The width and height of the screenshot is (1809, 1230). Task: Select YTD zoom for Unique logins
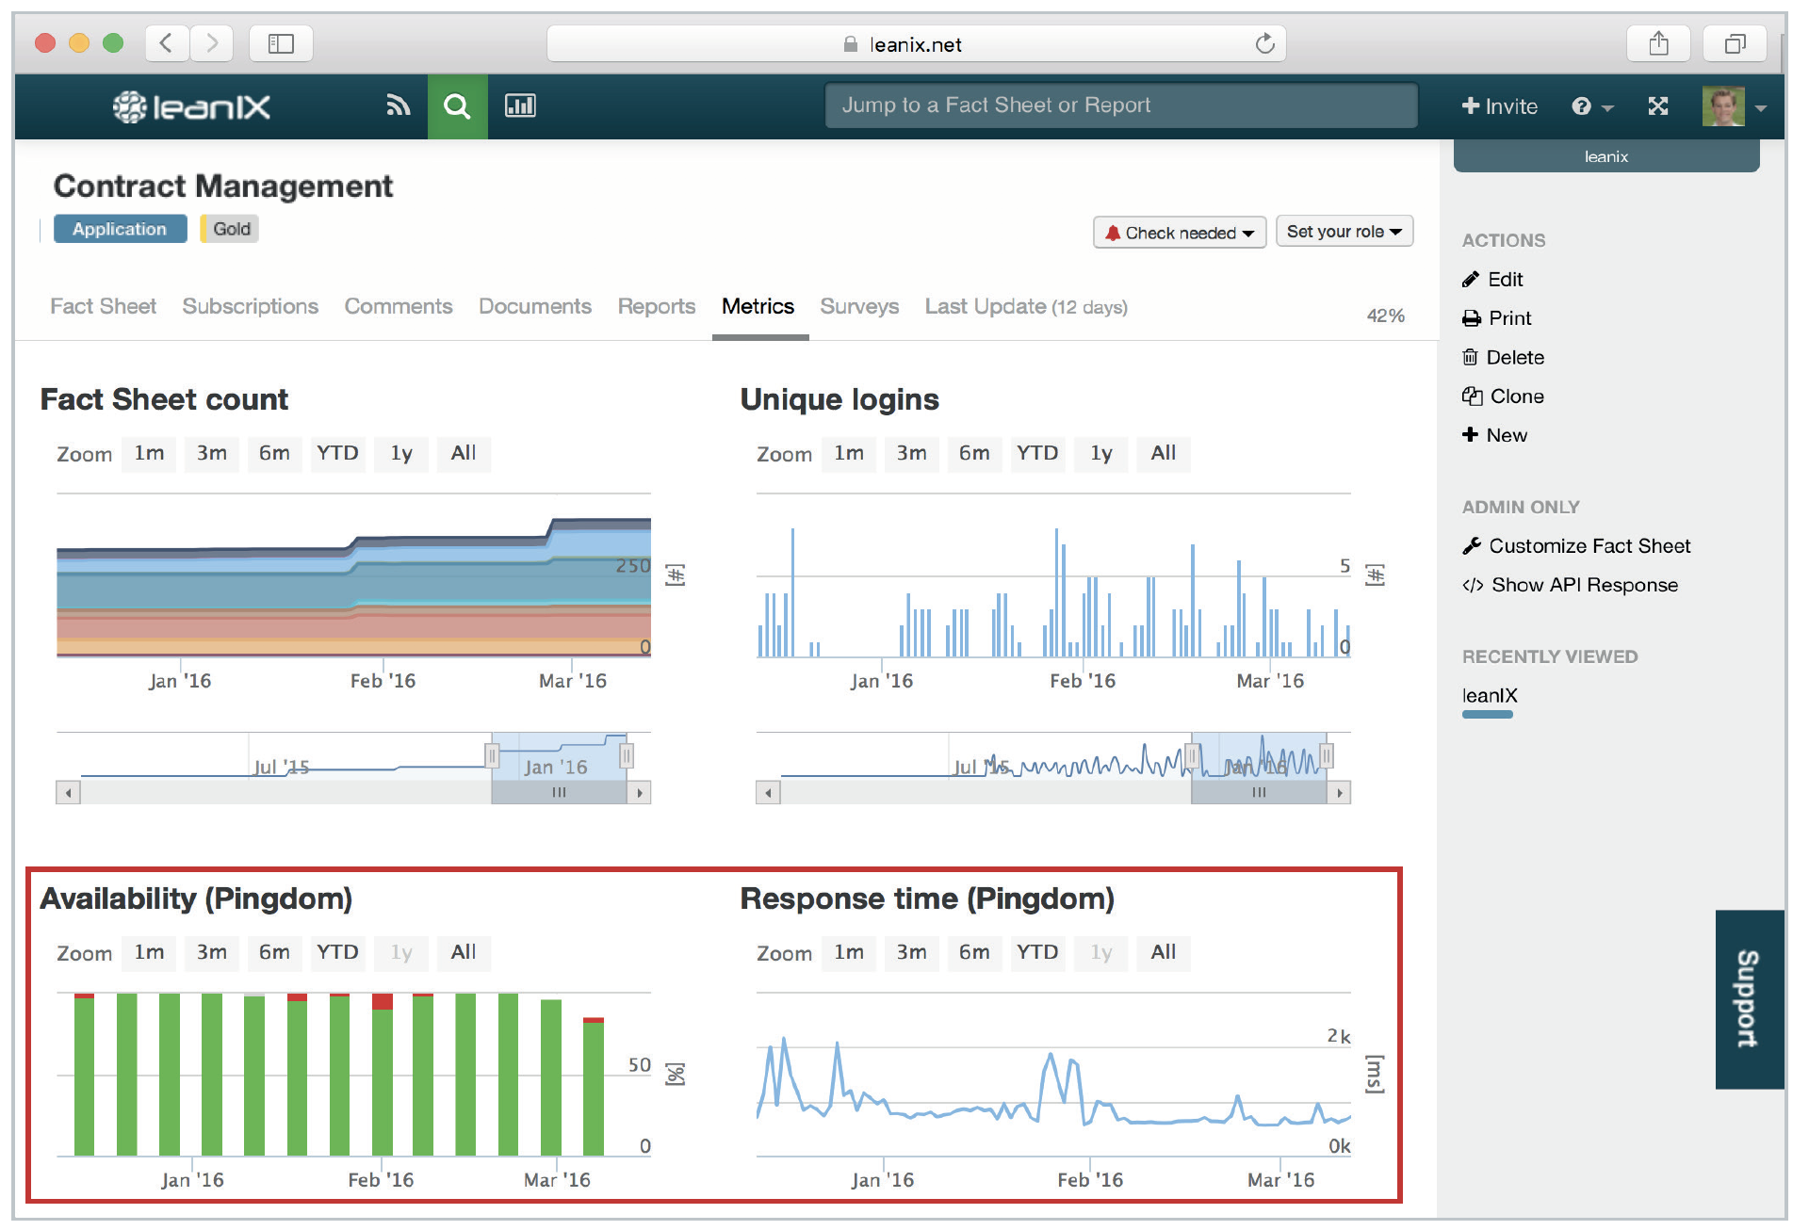(x=1036, y=453)
